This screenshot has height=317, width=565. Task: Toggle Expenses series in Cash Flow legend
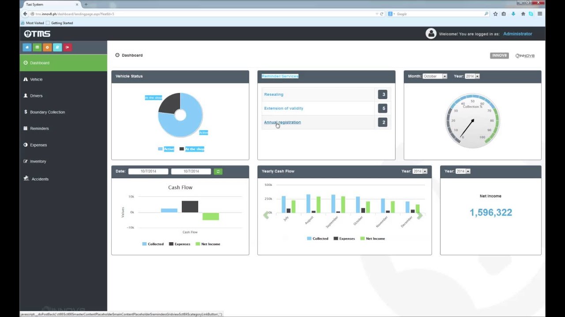(179, 244)
